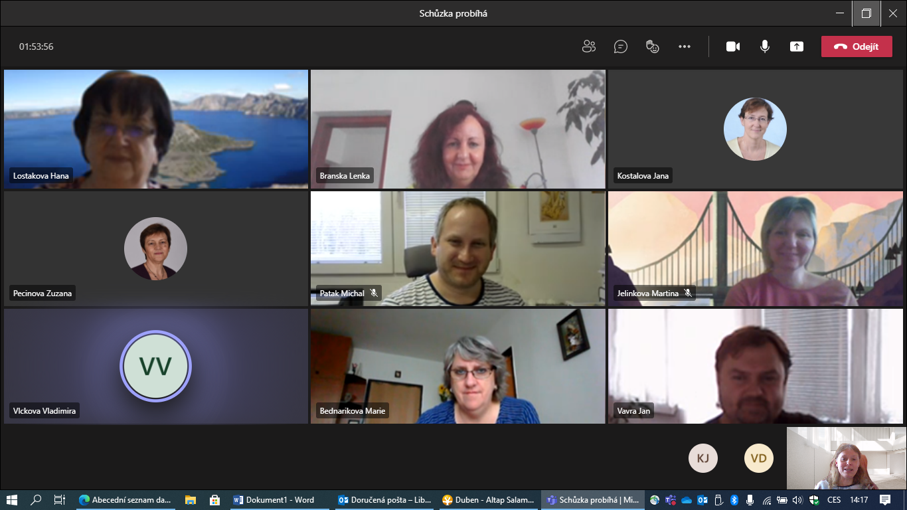Open the Windows notification center icon
This screenshot has height=510, width=907.
click(885, 500)
